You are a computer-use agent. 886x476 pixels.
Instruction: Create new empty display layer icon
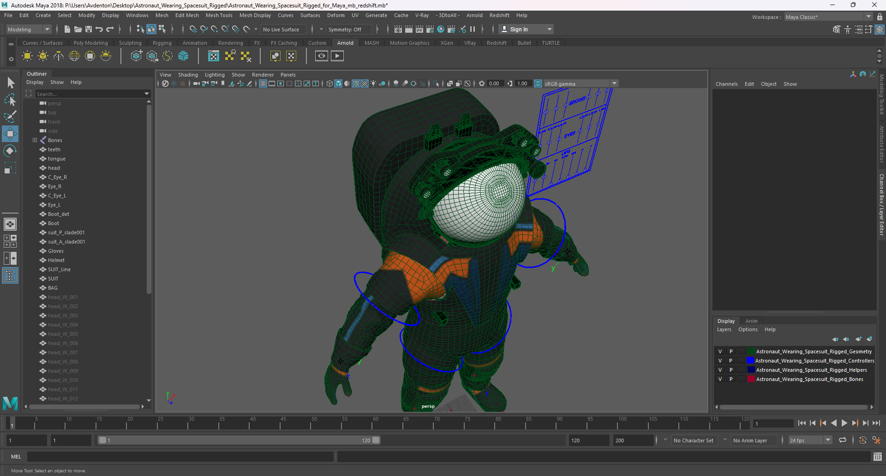coord(858,339)
